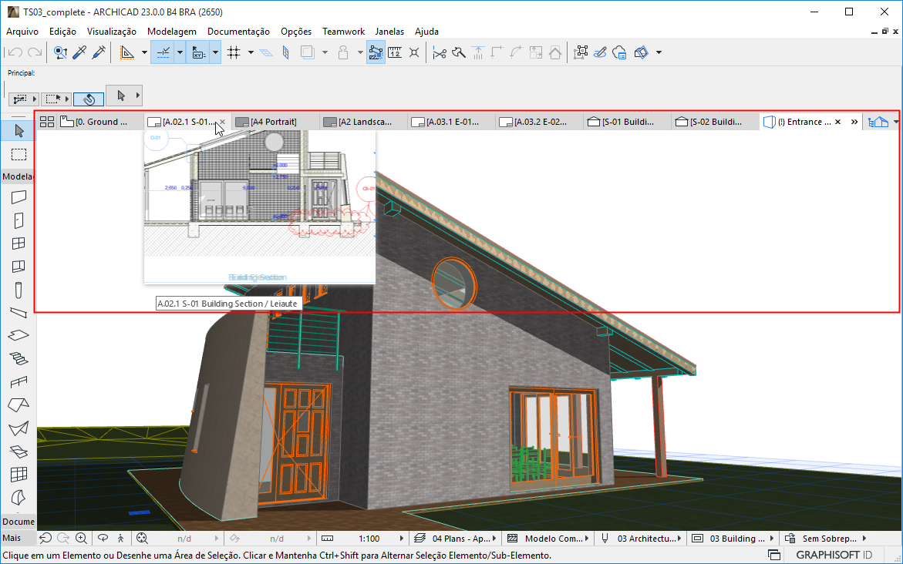Open the Measure tool
The width and height of the screenshot is (903, 564).
click(x=395, y=52)
